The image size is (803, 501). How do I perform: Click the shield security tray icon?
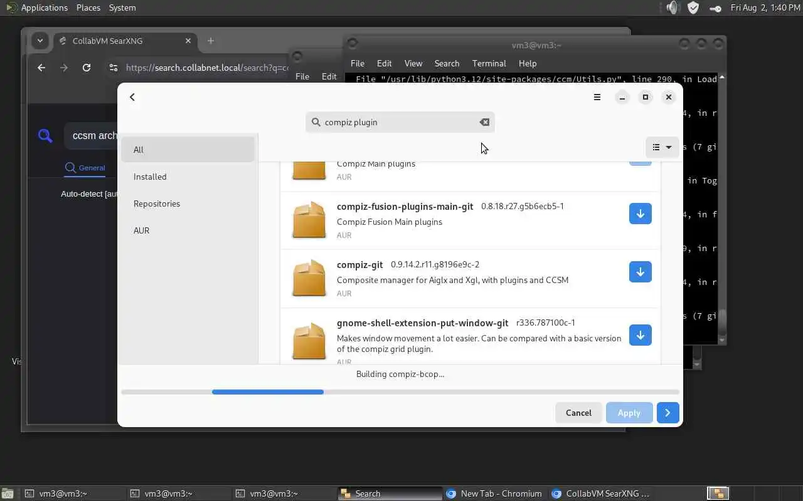tap(693, 8)
